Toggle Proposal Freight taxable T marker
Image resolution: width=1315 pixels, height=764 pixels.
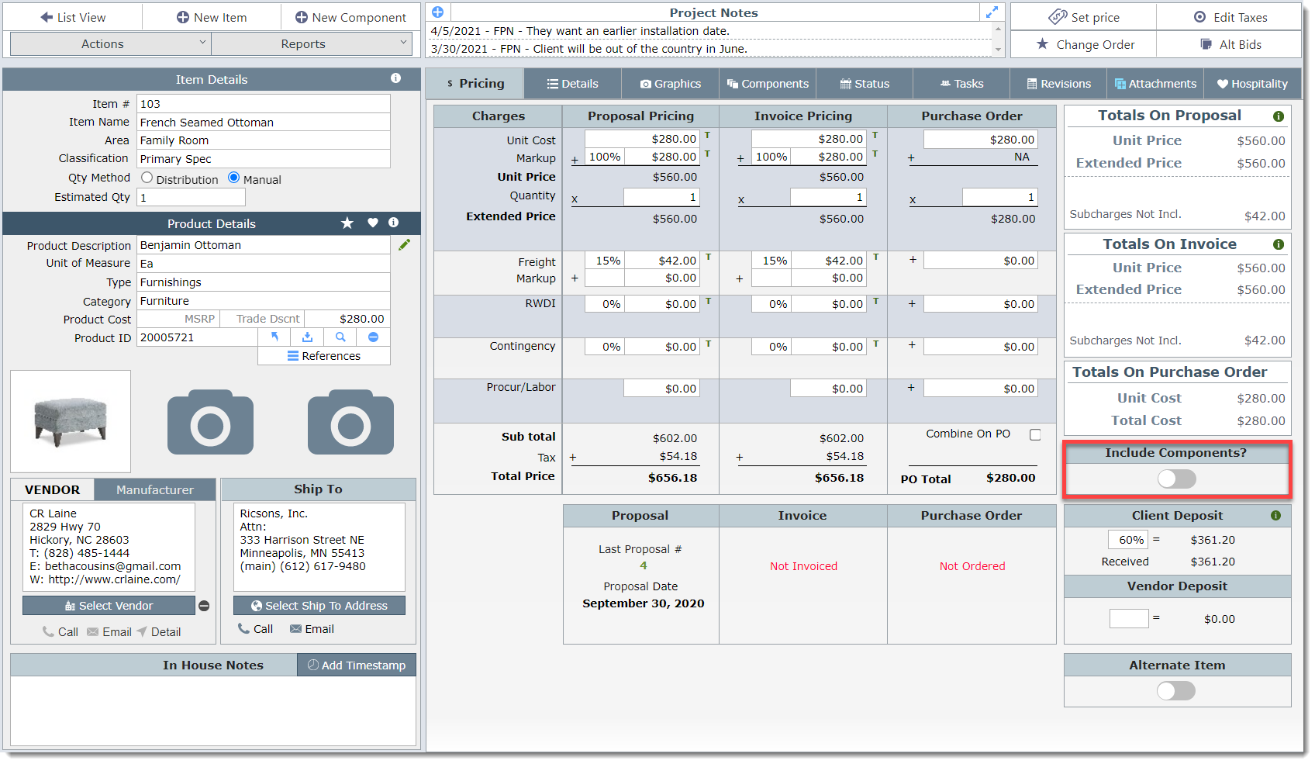[x=708, y=257]
